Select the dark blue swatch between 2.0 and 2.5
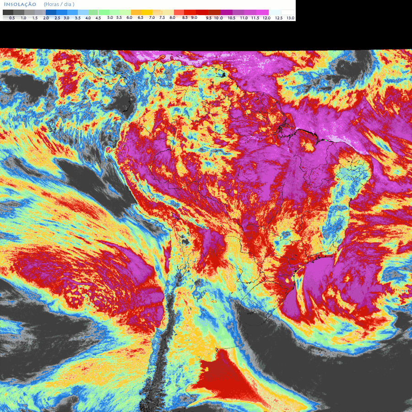412x412 pixels. point(51,12)
